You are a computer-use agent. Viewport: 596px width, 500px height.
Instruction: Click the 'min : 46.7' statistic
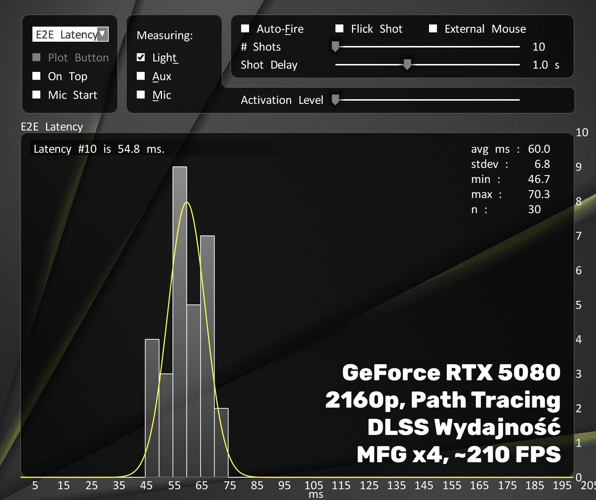tap(510, 179)
